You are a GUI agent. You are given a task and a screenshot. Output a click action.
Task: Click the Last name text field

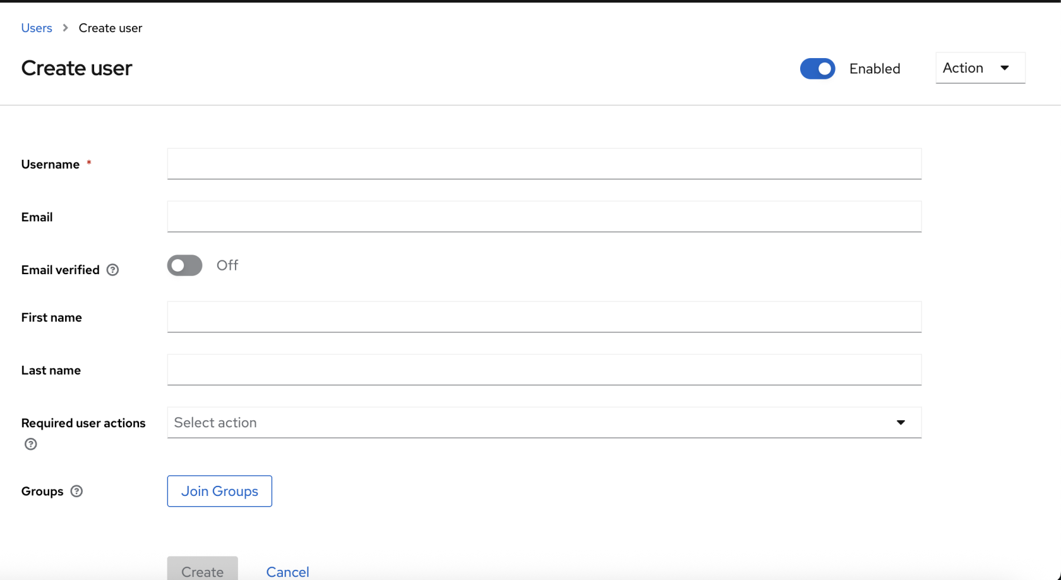click(x=544, y=370)
